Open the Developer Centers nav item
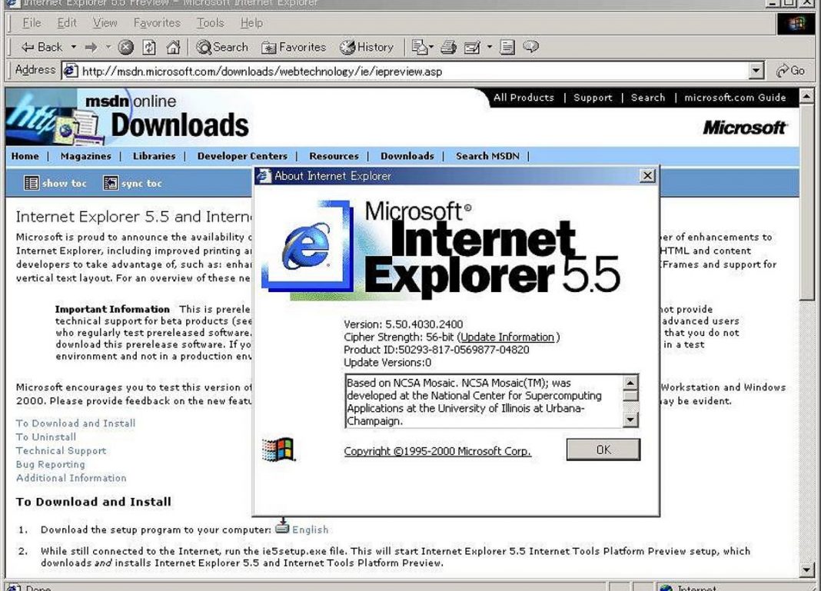This screenshot has width=821, height=591. pos(242,156)
